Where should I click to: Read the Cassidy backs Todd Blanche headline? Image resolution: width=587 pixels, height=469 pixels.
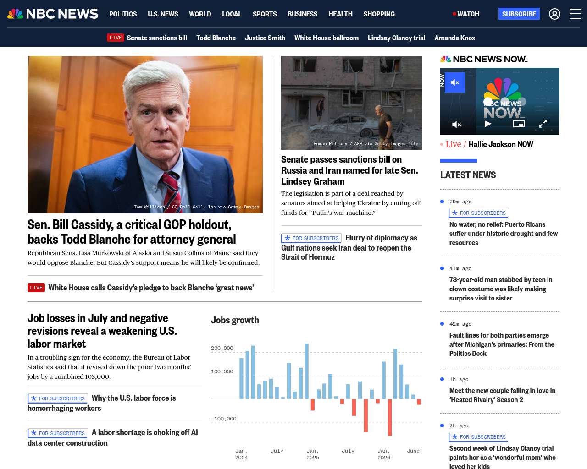[x=132, y=232]
